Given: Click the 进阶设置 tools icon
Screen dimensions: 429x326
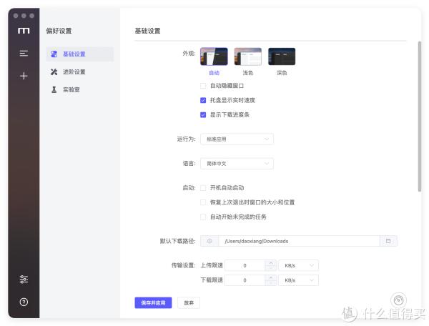Looking at the screenshot, I should coord(54,72).
